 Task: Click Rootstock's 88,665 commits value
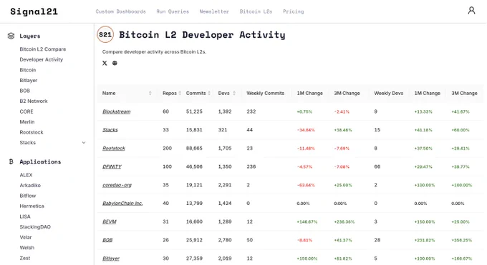click(194, 148)
